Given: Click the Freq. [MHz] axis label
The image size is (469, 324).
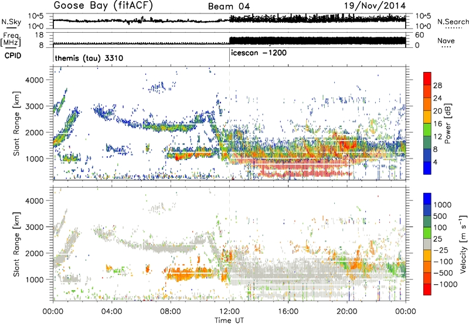Looking at the screenshot, I should coord(11,39).
